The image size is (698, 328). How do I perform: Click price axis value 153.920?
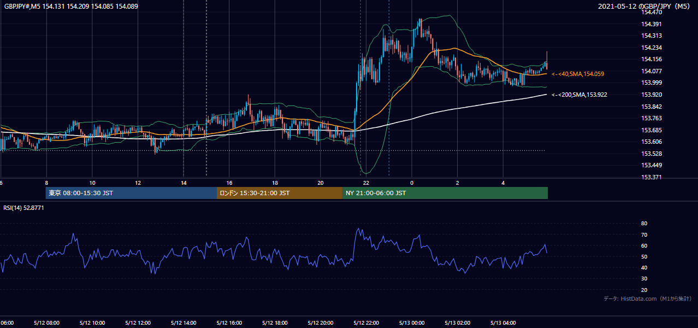[652, 95]
